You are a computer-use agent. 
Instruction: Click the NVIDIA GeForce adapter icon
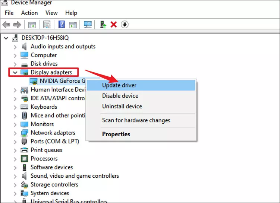coord(34,81)
